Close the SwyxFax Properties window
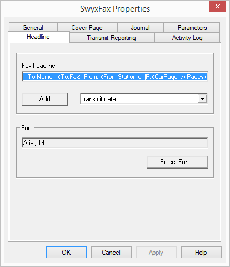 (x=217, y=6)
